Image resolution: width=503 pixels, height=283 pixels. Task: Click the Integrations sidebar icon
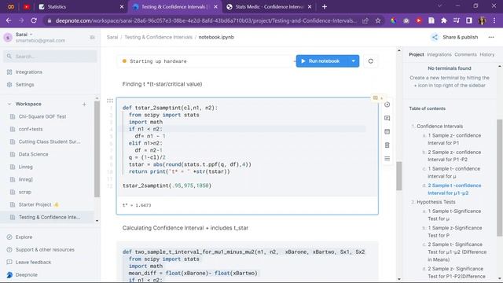(9, 72)
